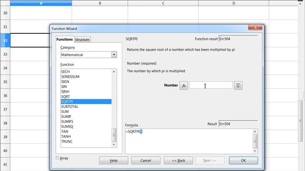Click the active cell A32
The width and height of the screenshot is (305, 171).
tap(30, 40)
